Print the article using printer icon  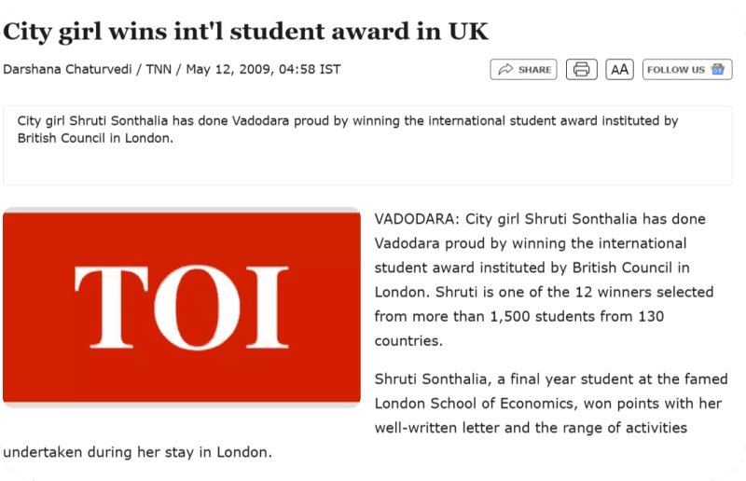(x=581, y=70)
